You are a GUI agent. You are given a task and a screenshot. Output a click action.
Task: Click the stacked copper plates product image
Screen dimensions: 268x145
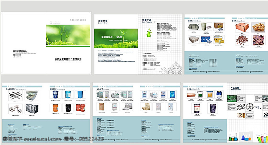[x=242, y=27]
